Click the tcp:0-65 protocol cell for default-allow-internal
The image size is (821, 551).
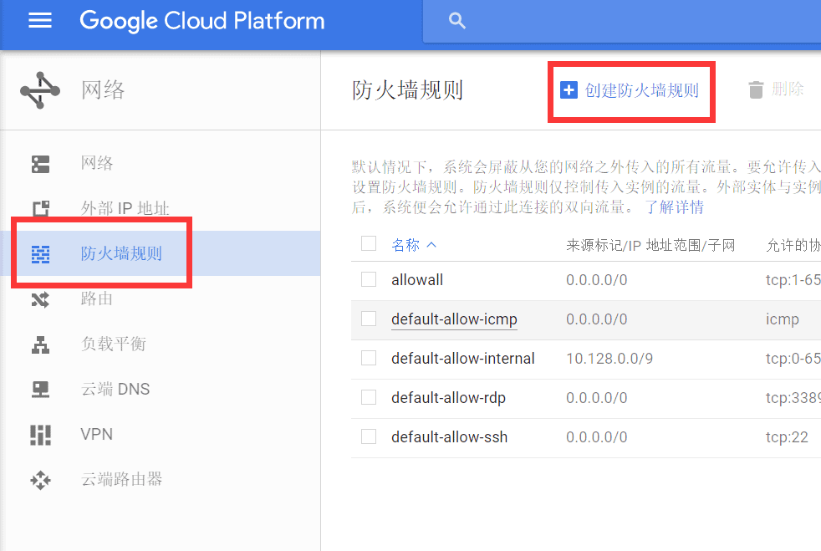pos(793,358)
